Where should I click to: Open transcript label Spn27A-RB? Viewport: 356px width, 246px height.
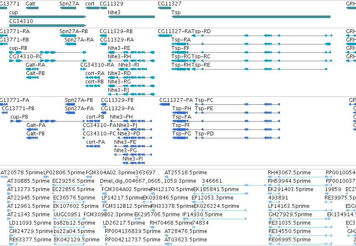pyautogui.click(x=74, y=31)
